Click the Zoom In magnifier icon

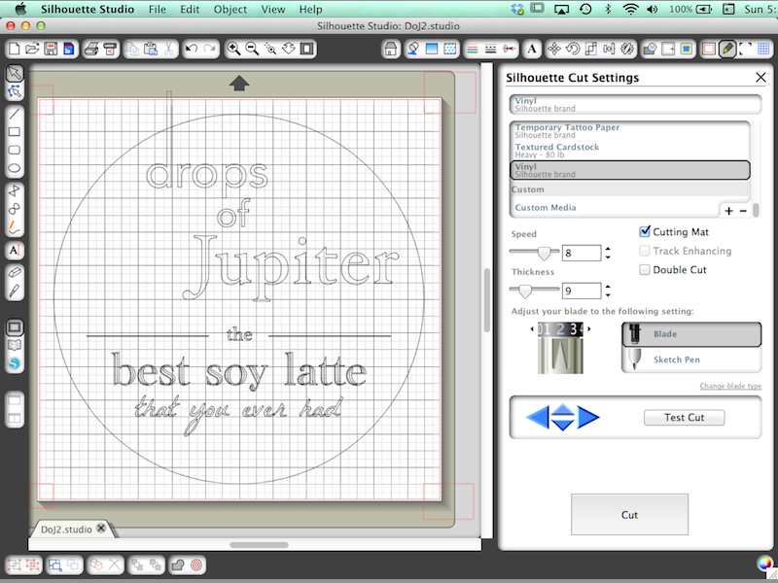click(234, 48)
